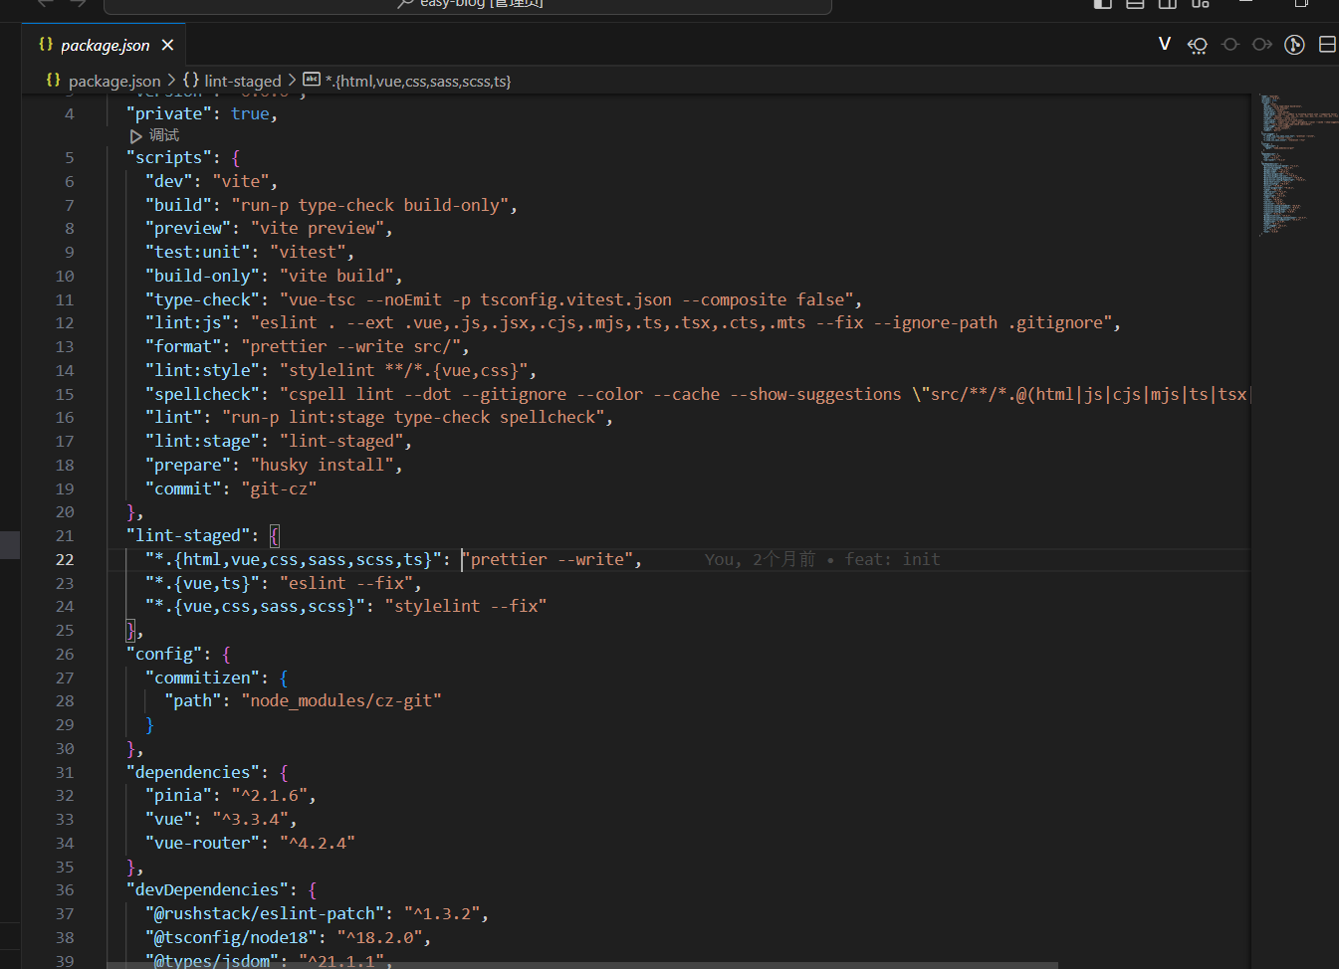Viewport: 1339px width, 969px height.
Task: Close the package.json editor tab
Action: (167, 45)
